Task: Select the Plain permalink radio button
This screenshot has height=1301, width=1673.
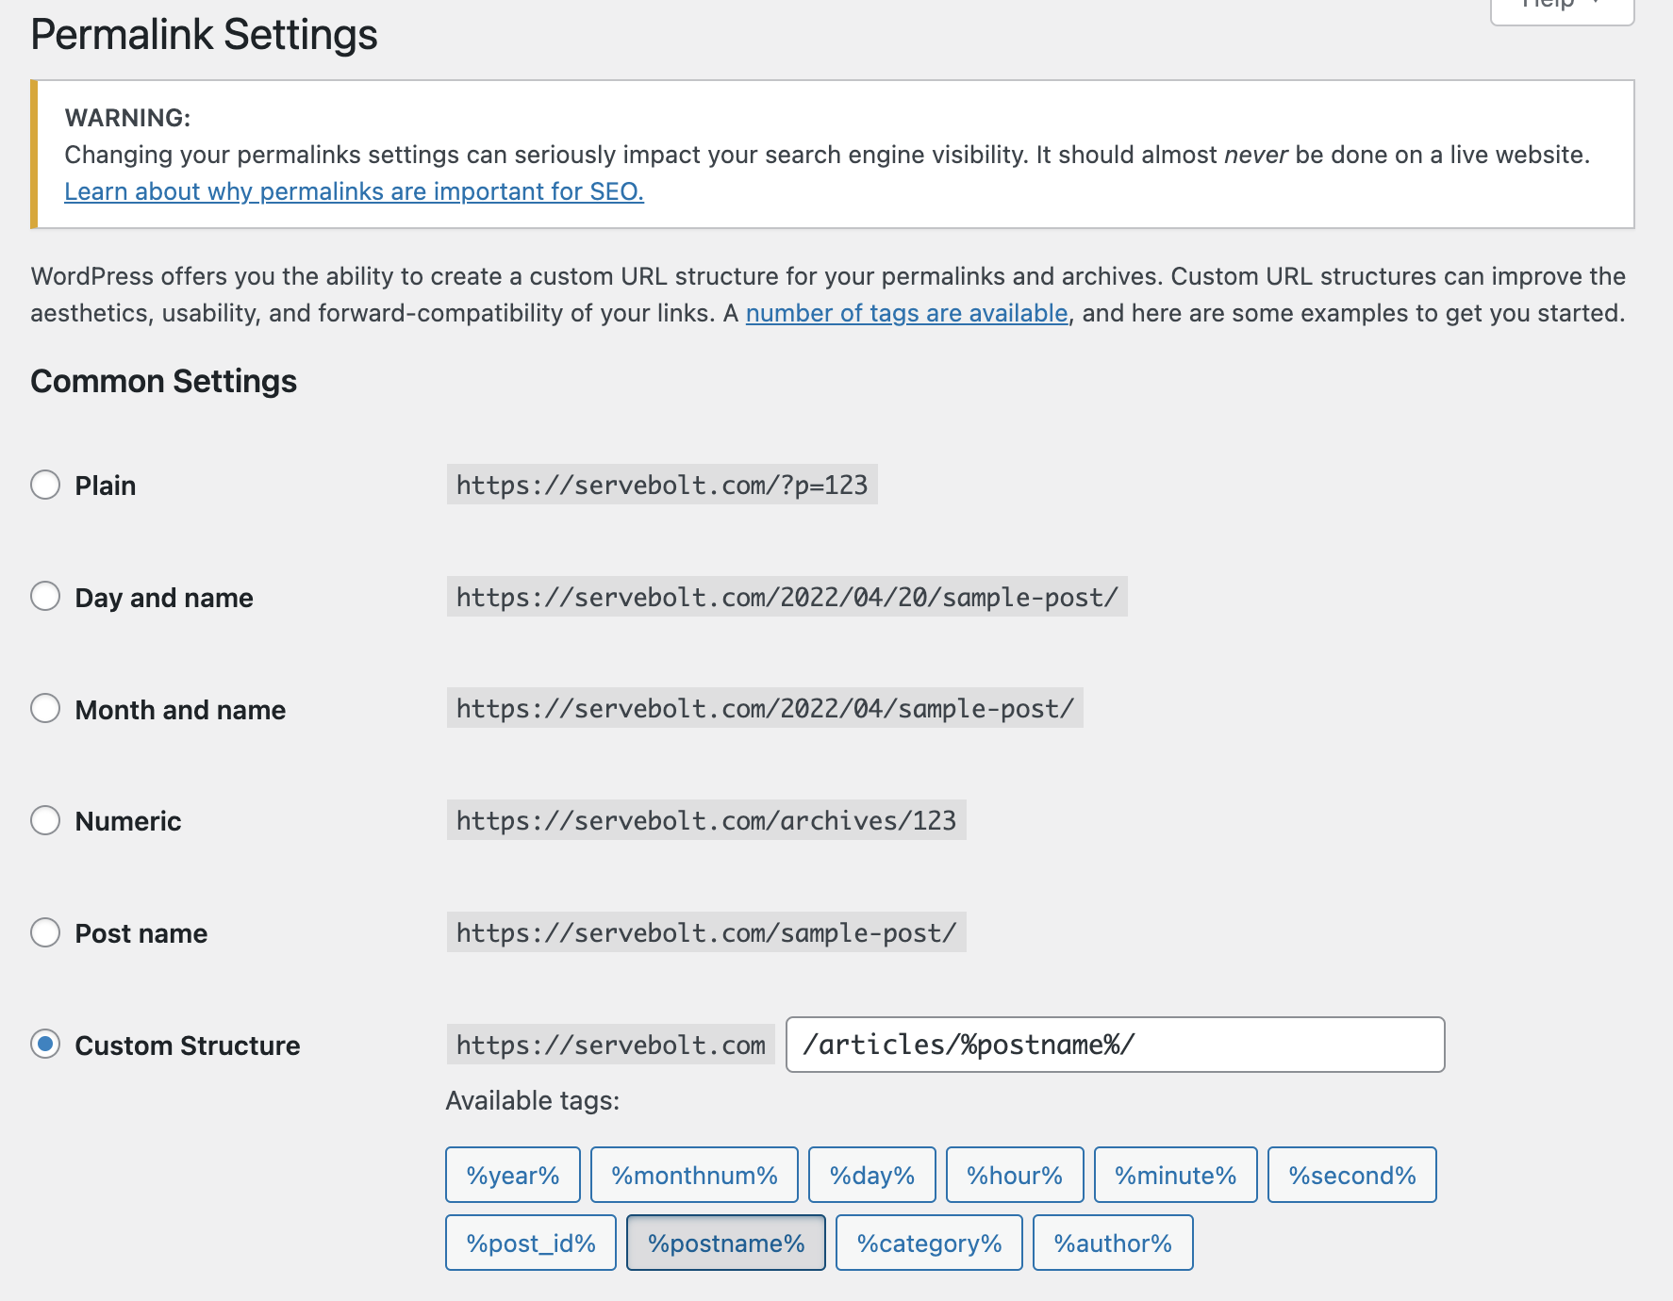Action: 45,485
